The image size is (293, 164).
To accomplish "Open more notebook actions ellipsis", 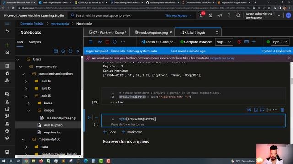I will (x=123, y=42).
